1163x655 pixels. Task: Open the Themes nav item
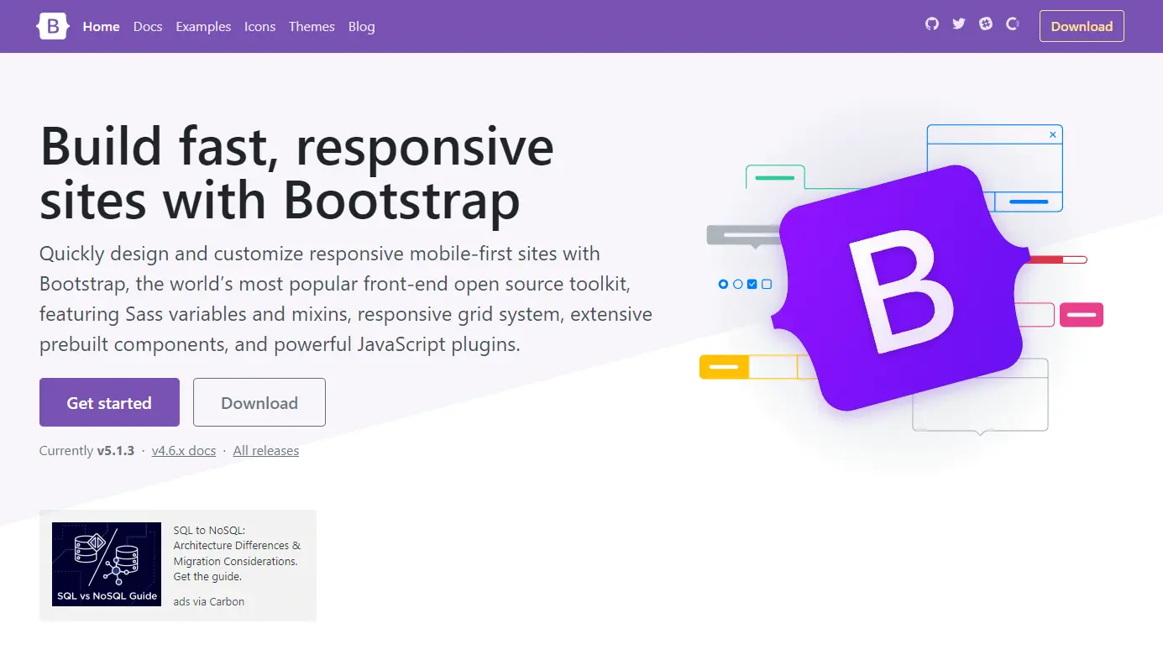[312, 26]
